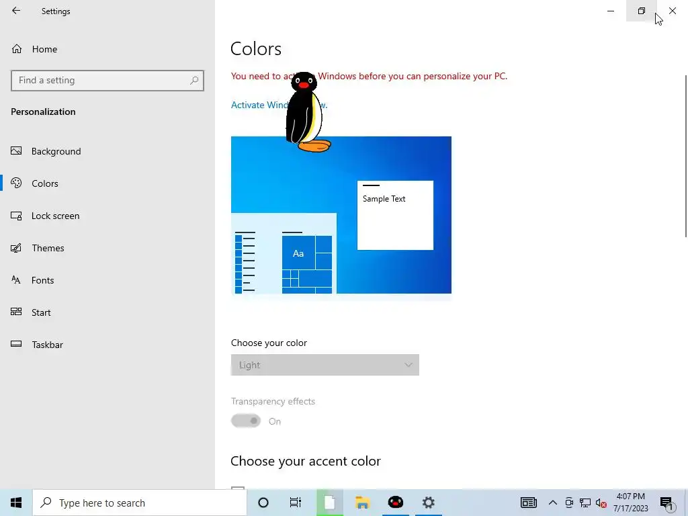Go back using the Settings back arrow
The height and width of the screenshot is (516, 688).
click(x=16, y=11)
